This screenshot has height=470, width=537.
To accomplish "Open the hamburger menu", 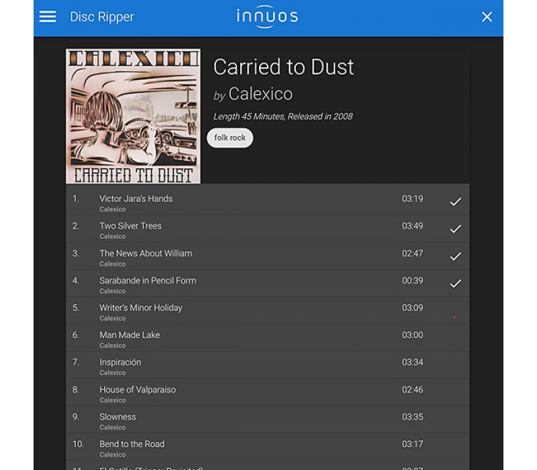I will pyautogui.click(x=48, y=16).
